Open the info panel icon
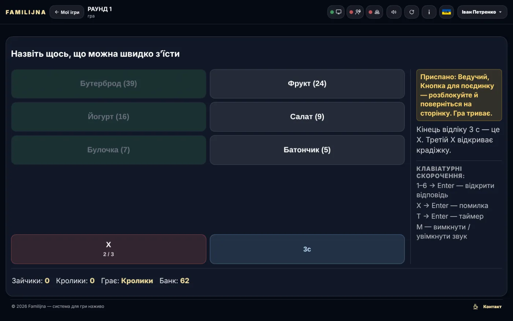The image size is (513, 321). (x=429, y=12)
